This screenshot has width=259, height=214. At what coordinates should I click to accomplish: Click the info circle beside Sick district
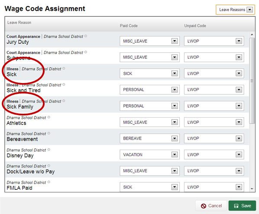tap(64, 68)
